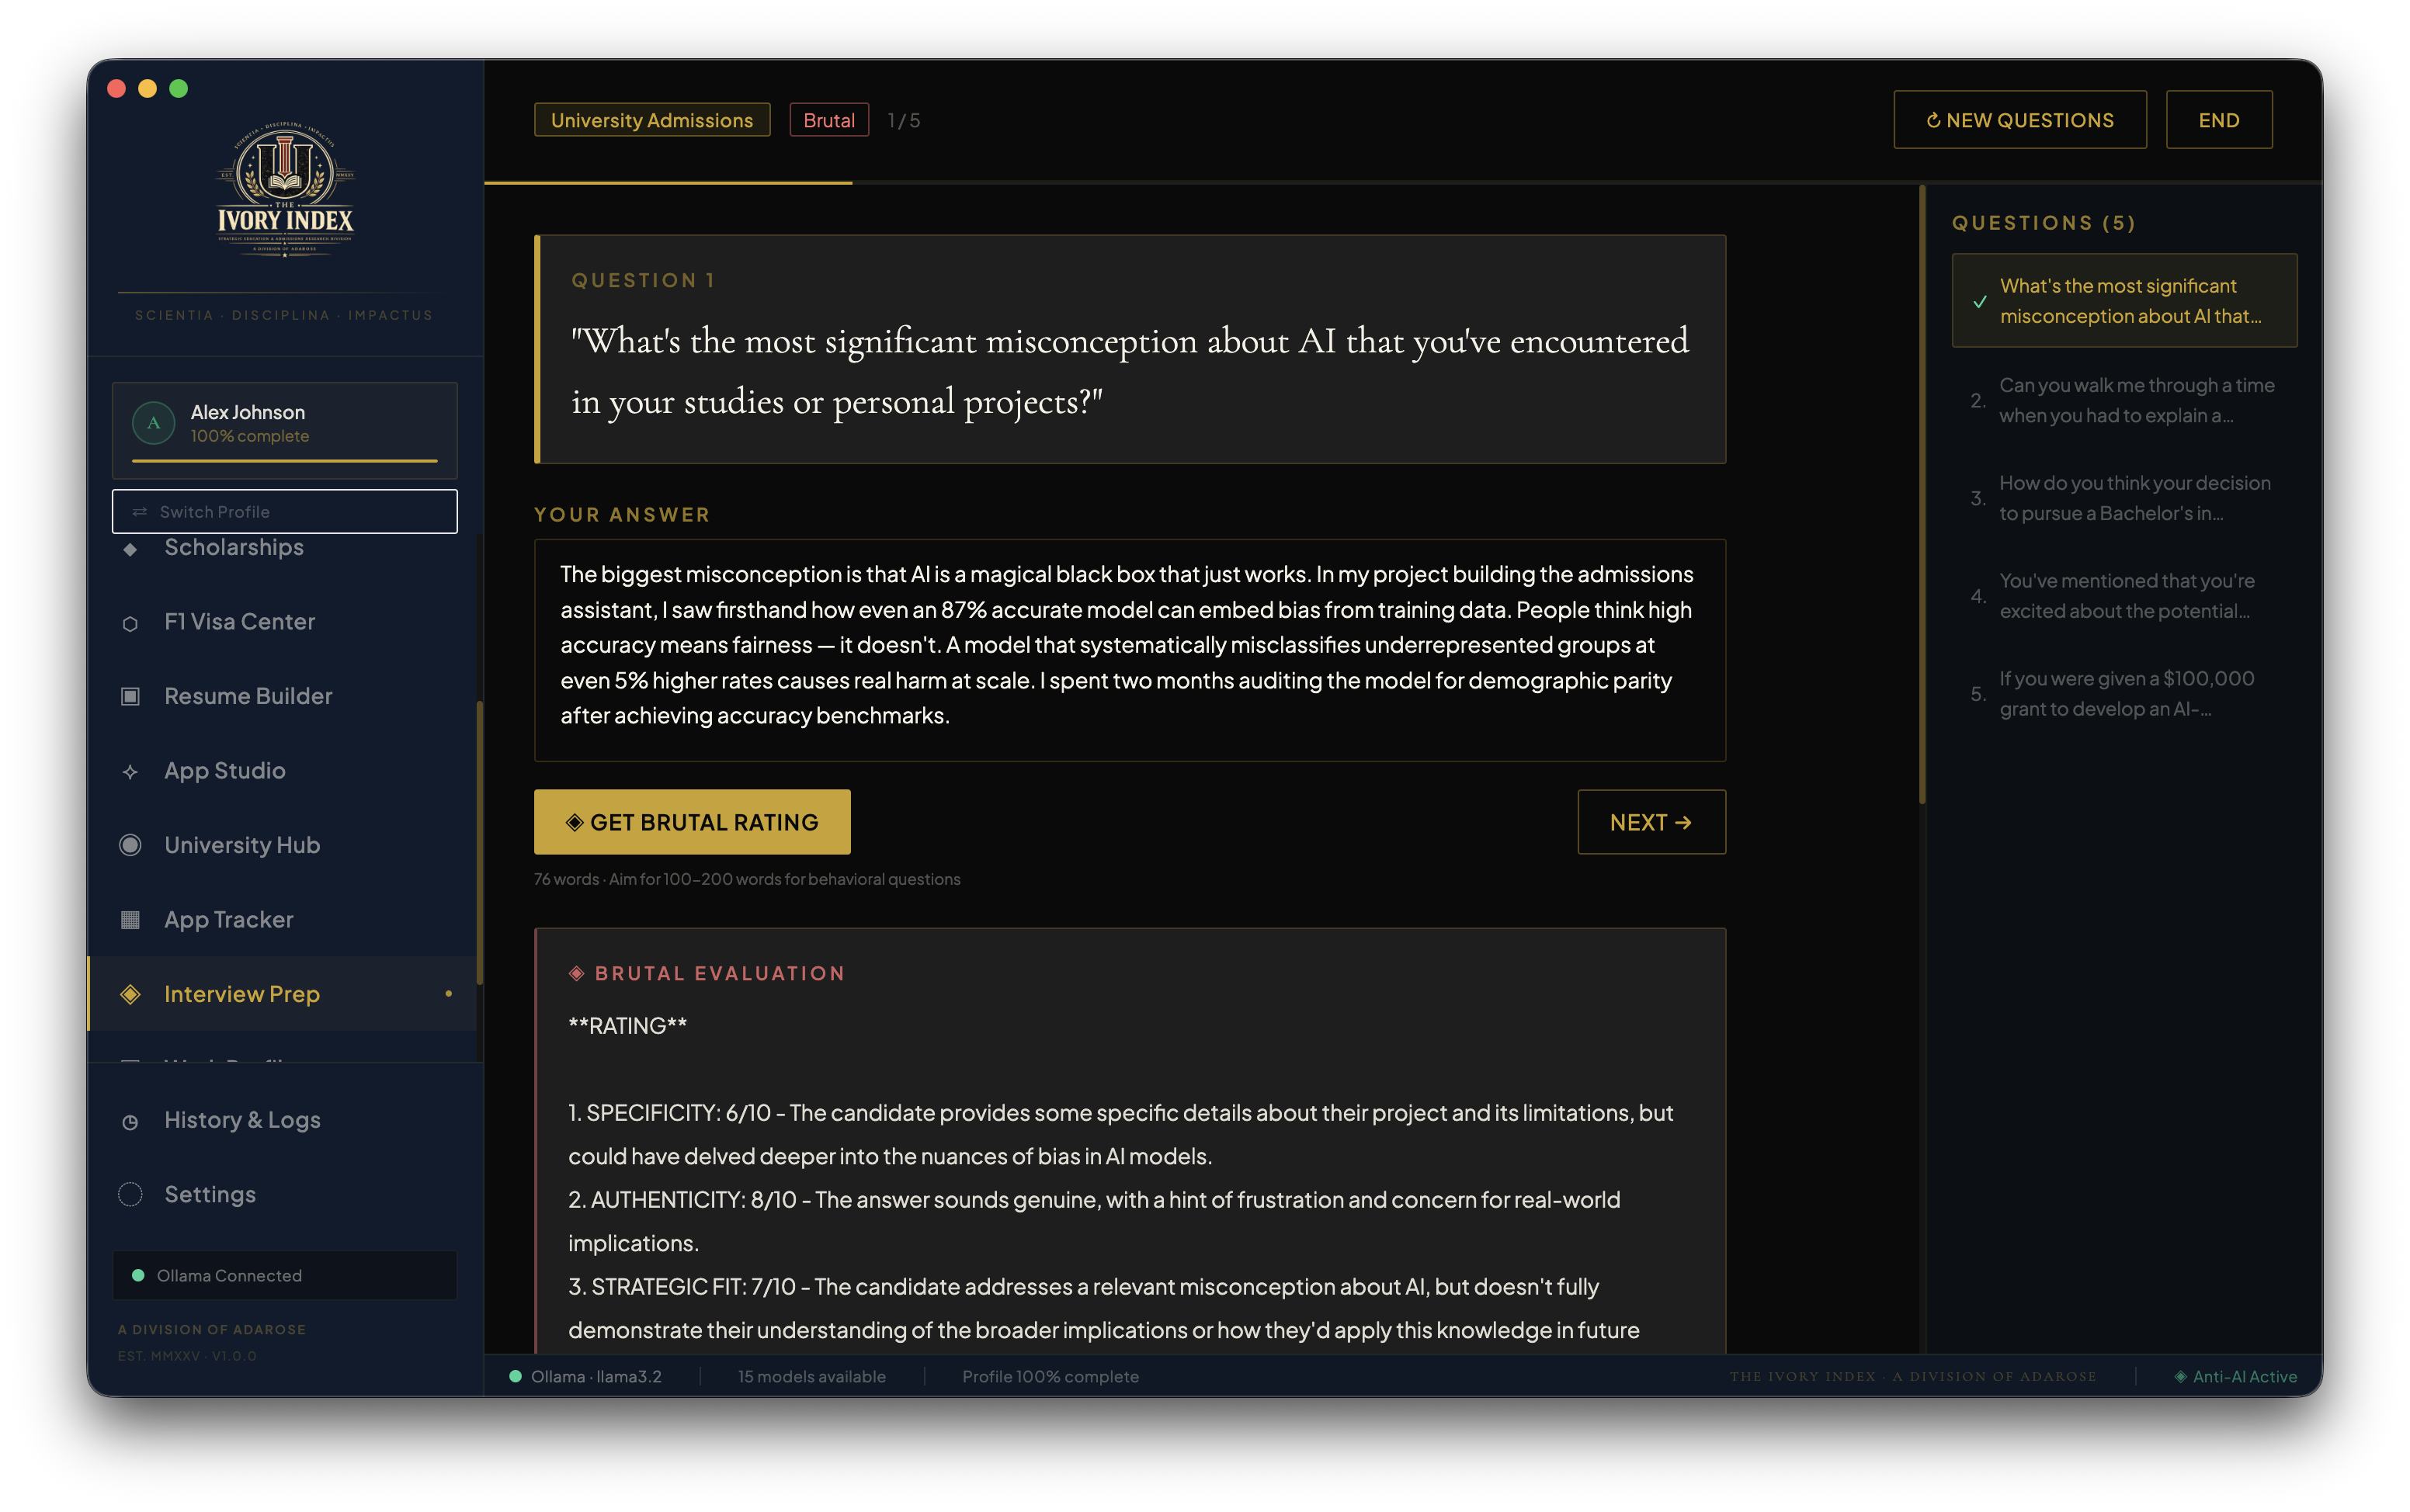Click the '76 words' word count hint
This screenshot has width=2410, height=1512.
[x=747, y=879]
